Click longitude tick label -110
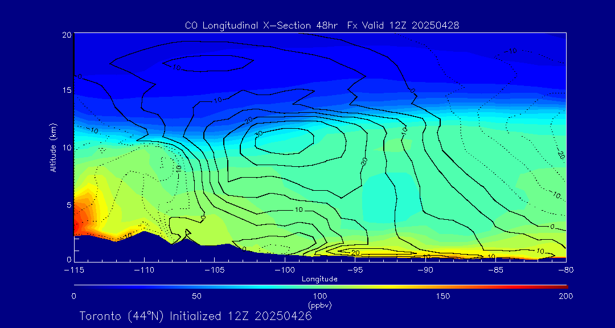Image resolution: width=615 pixels, height=328 pixels. coord(144,270)
